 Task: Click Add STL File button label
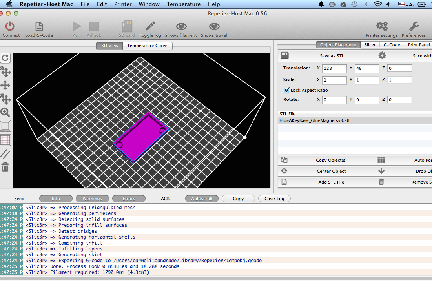331,182
